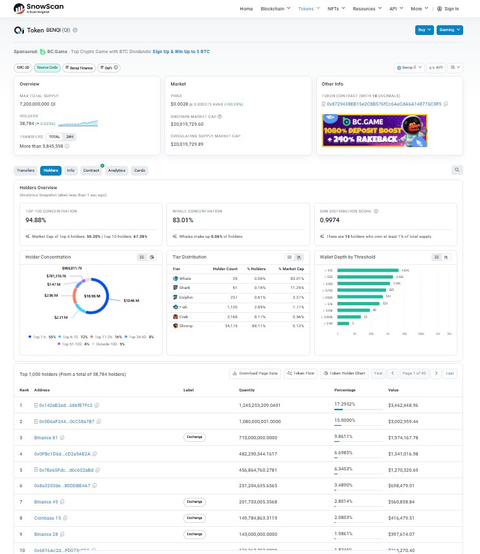Expand the Tokens menu
480x554 pixels.
pyautogui.click(x=309, y=9)
